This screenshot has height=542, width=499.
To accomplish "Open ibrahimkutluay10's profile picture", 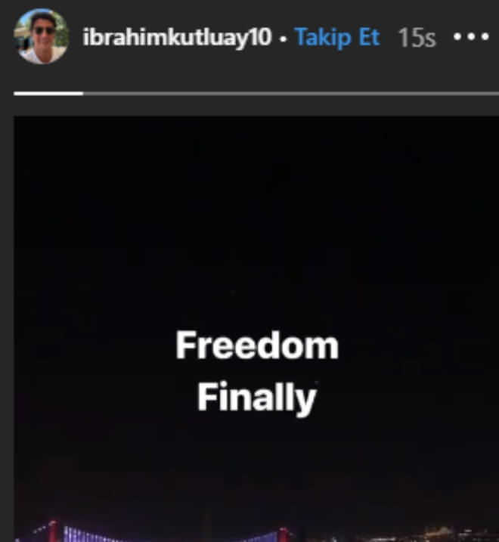I will [41, 36].
